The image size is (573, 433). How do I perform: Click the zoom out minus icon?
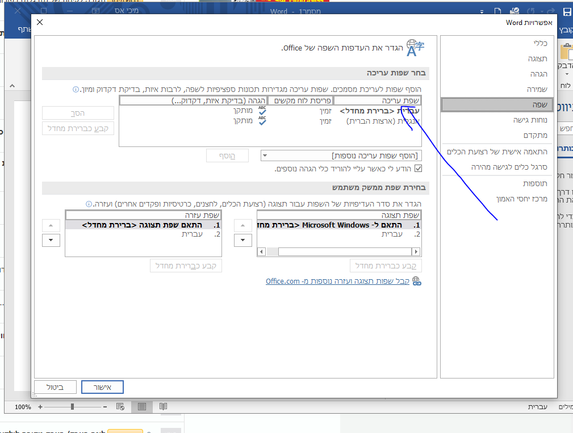105,407
